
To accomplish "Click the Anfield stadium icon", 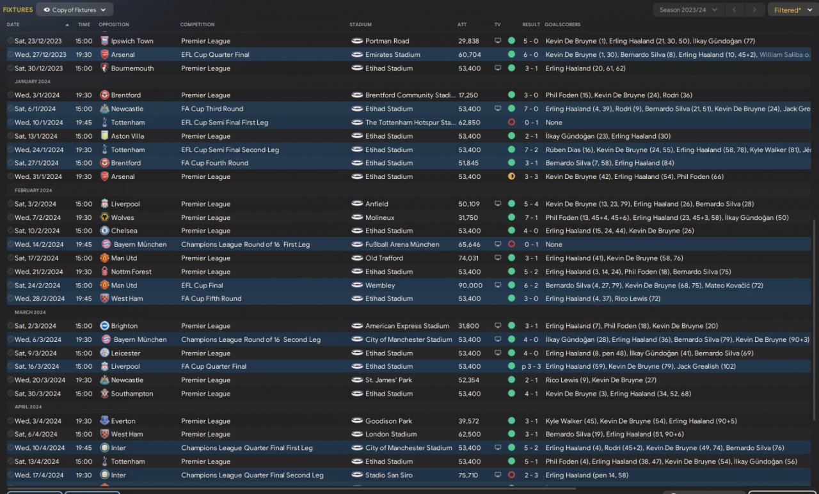I will tap(357, 204).
